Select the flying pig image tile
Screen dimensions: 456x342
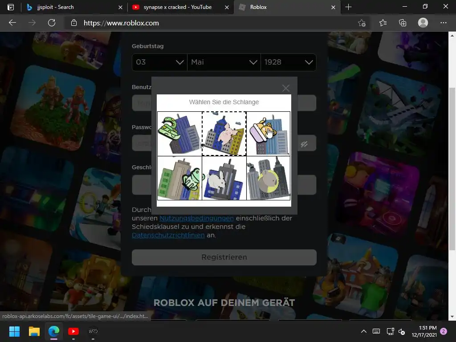point(224,134)
